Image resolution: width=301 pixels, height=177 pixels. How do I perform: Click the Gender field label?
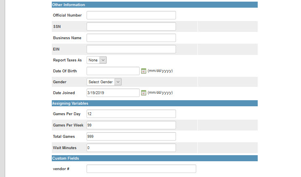click(x=59, y=82)
